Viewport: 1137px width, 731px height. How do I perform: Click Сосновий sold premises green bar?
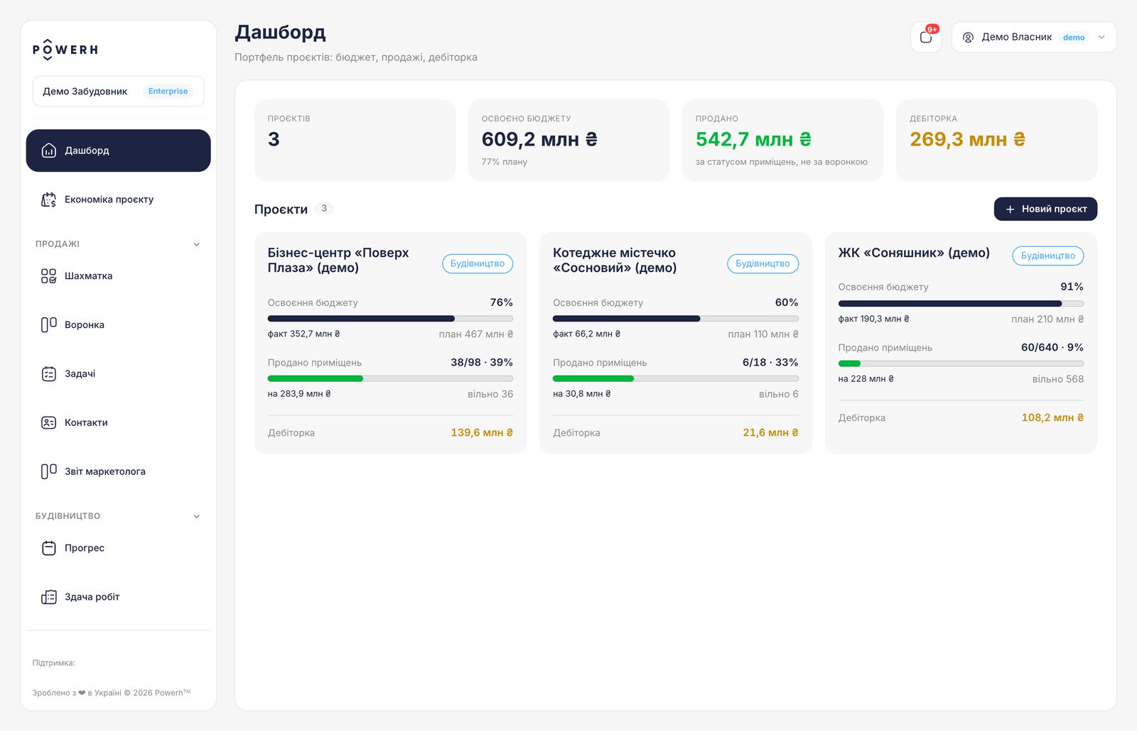[593, 378]
